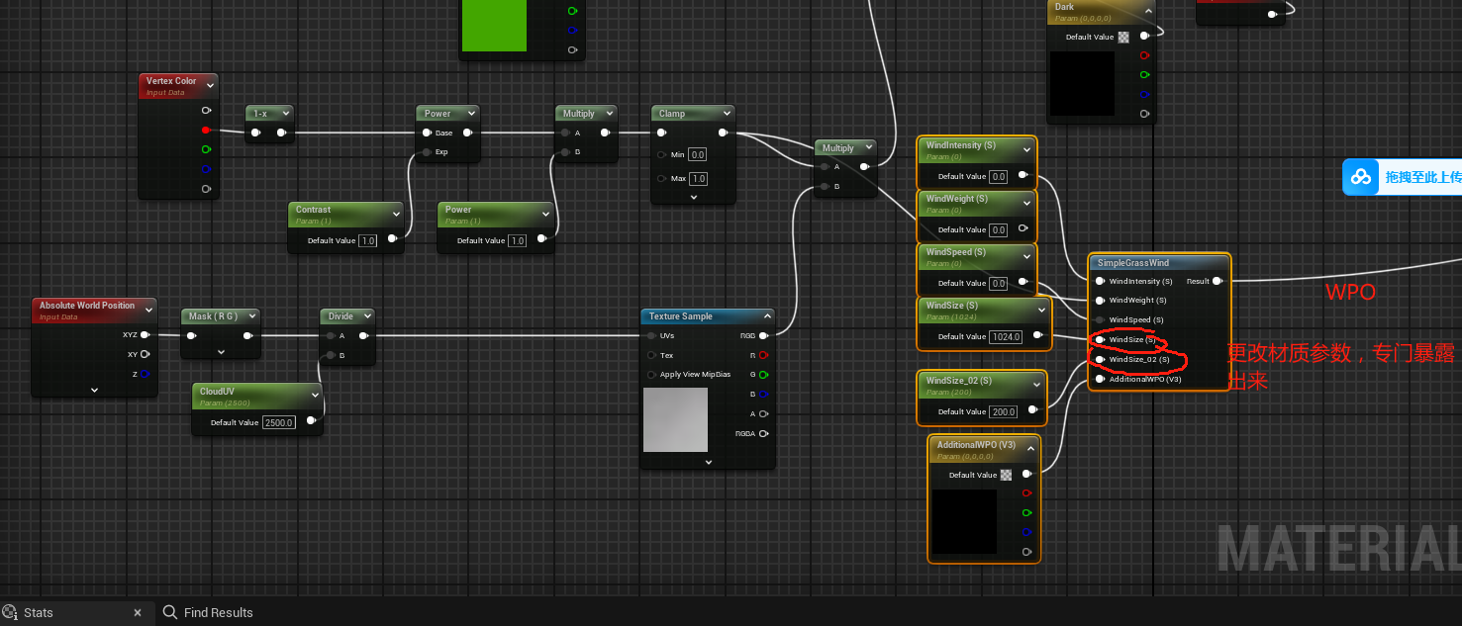Viewport: 1462px width, 626px height.
Task: Open the Find Results tab
Action: click(218, 612)
